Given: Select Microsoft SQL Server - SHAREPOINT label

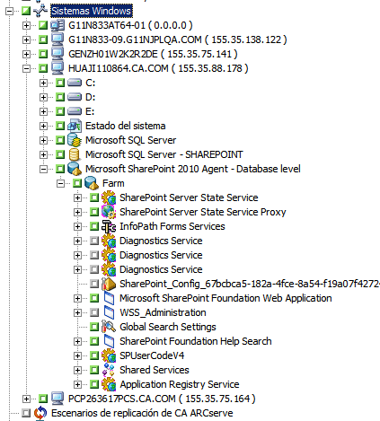Looking at the screenshot, I should click(x=164, y=154).
